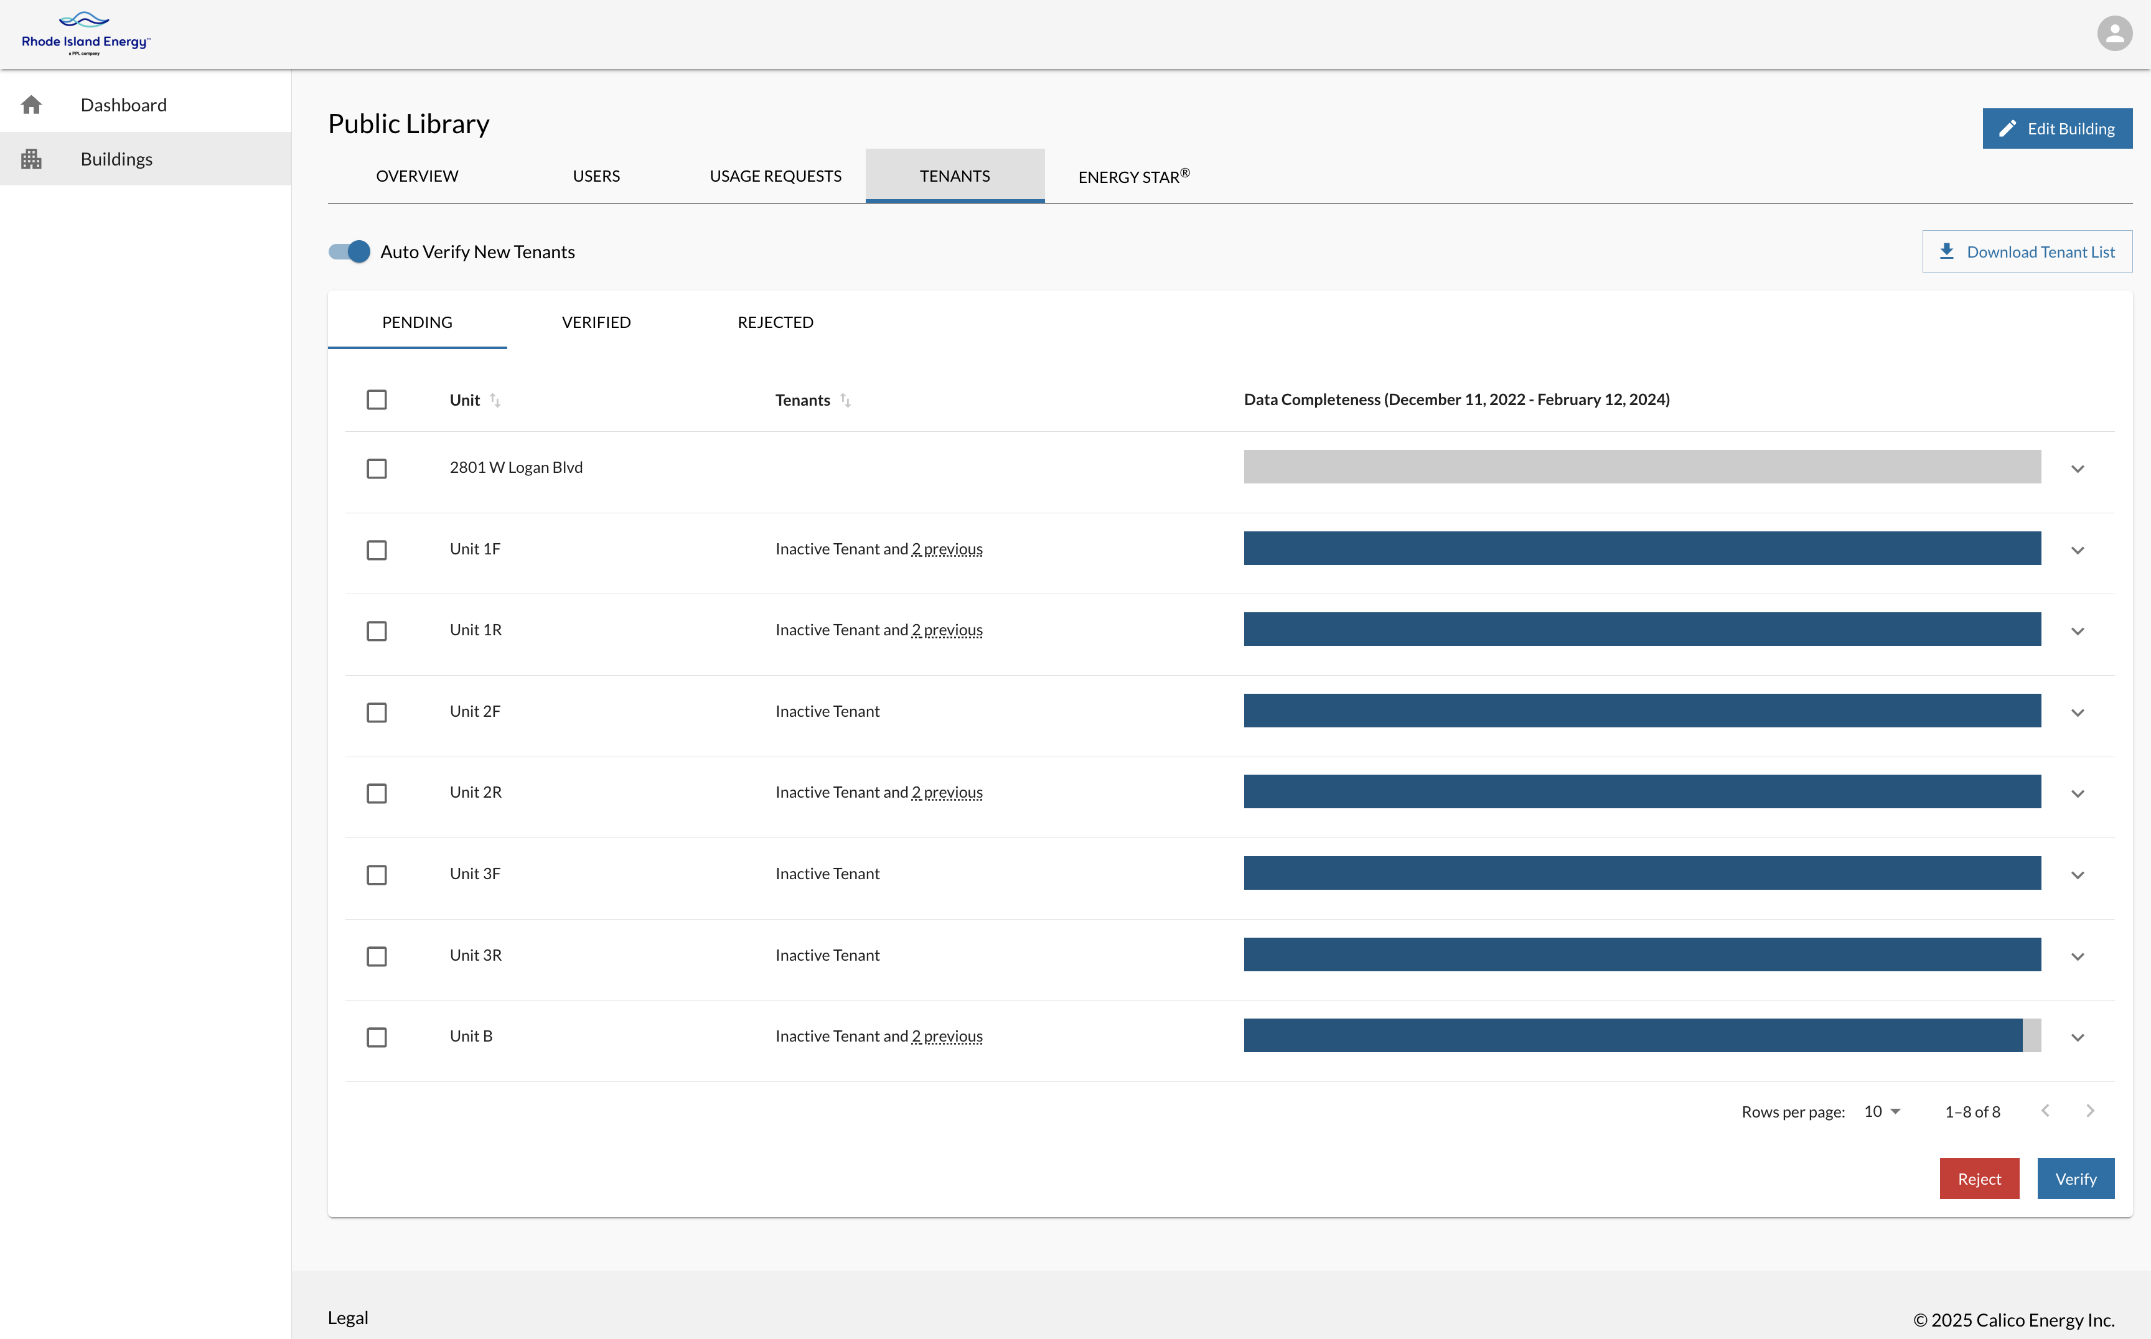This screenshot has width=2151, height=1339.
Task: Switch to the Usage Requests tab
Action: (775, 176)
